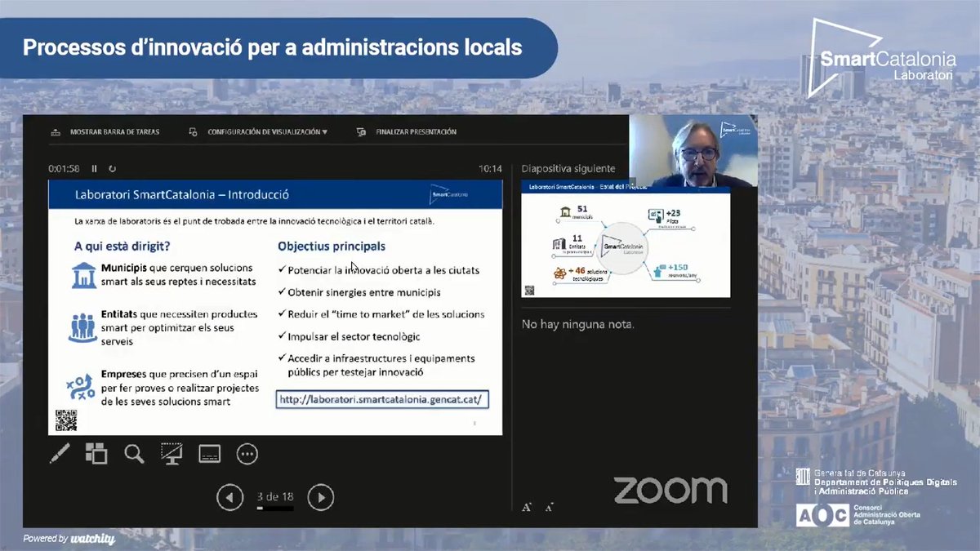Advance to the next slide with right arrow
Image resolution: width=980 pixels, height=551 pixels.
[x=321, y=497]
